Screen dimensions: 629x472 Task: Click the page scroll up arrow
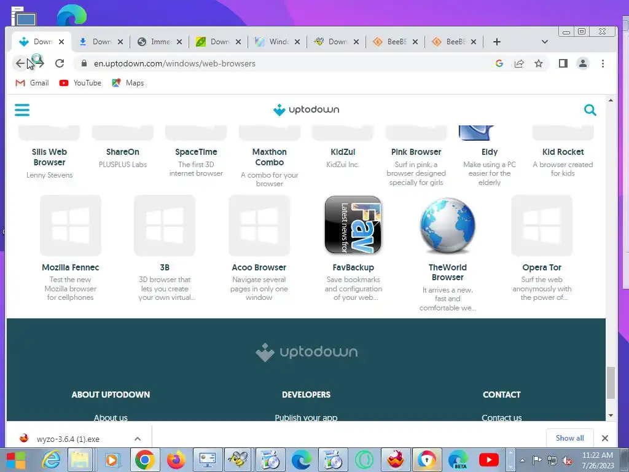pos(611,100)
